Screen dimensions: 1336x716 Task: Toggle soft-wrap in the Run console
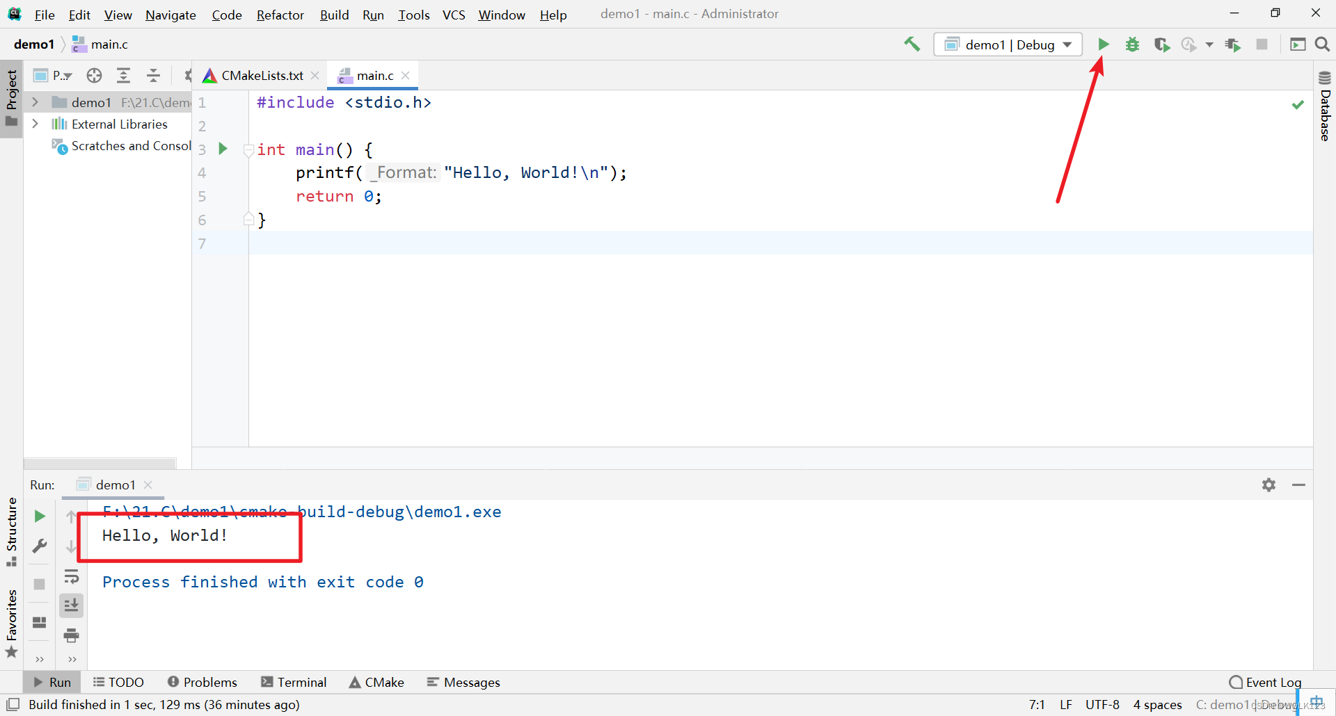click(x=71, y=576)
